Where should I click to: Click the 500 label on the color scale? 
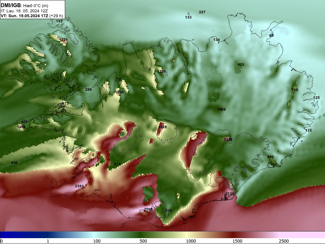pyautogui.click(x=143, y=241)
